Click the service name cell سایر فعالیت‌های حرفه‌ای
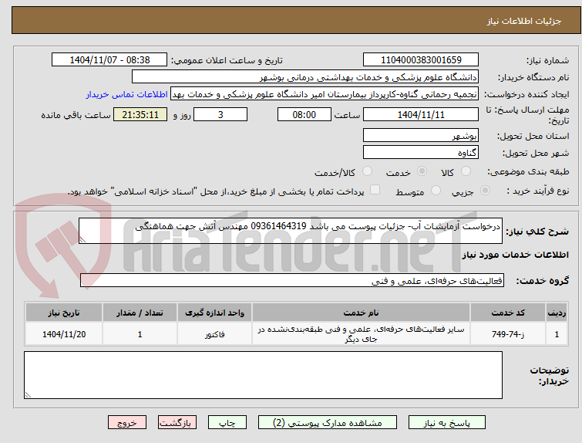Viewport: 582px width, 443px height. (x=362, y=334)
